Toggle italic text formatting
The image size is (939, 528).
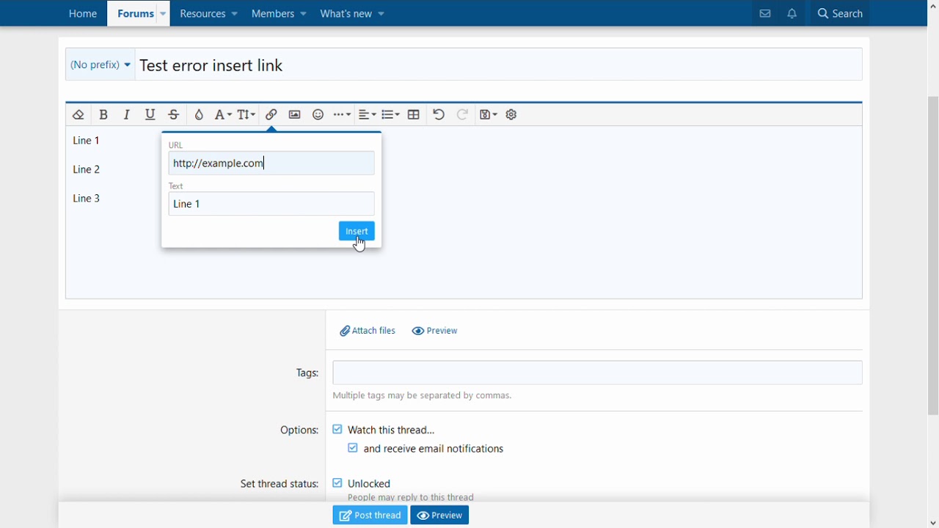click(x=127, y=115)
